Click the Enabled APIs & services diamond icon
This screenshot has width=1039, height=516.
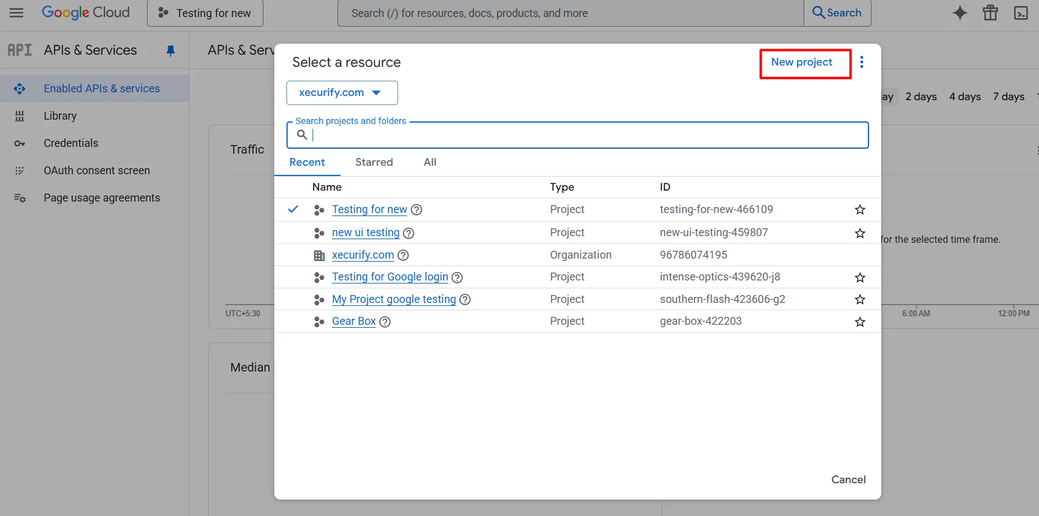(x=19, y=89)
